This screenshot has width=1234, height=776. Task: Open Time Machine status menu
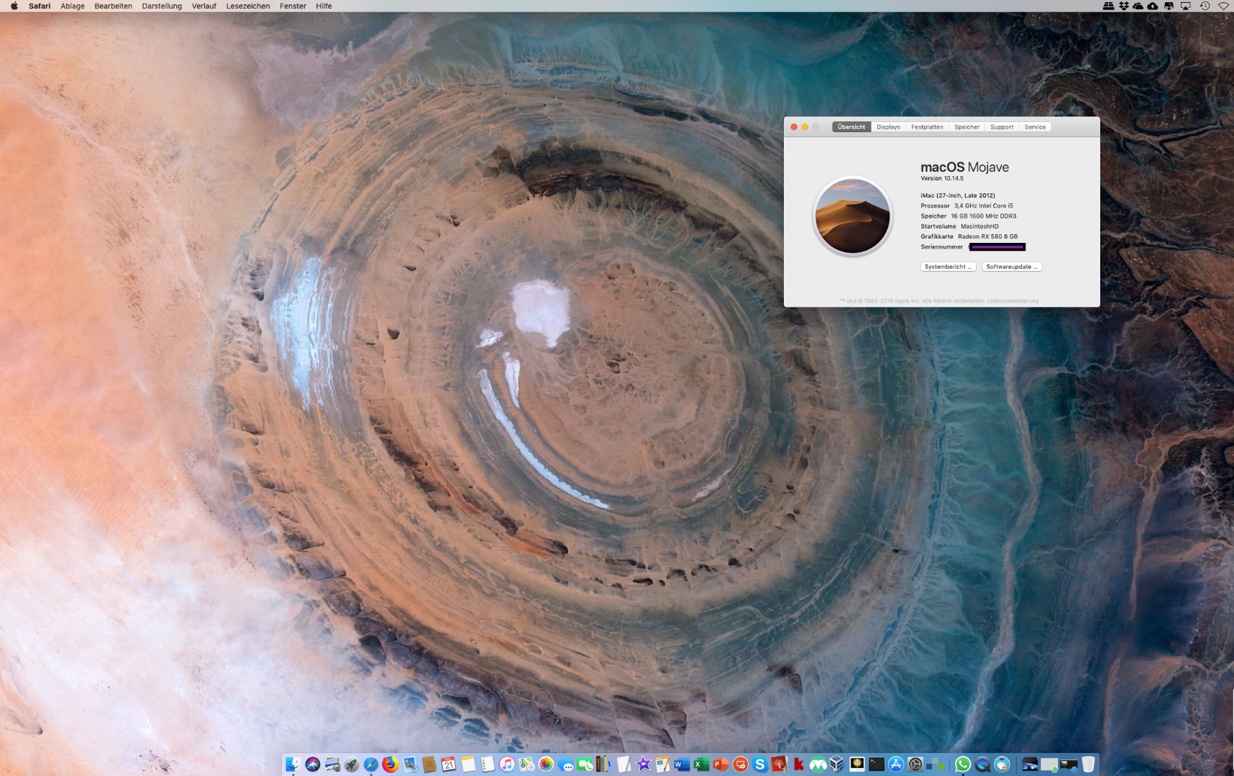pos(1205,6)
